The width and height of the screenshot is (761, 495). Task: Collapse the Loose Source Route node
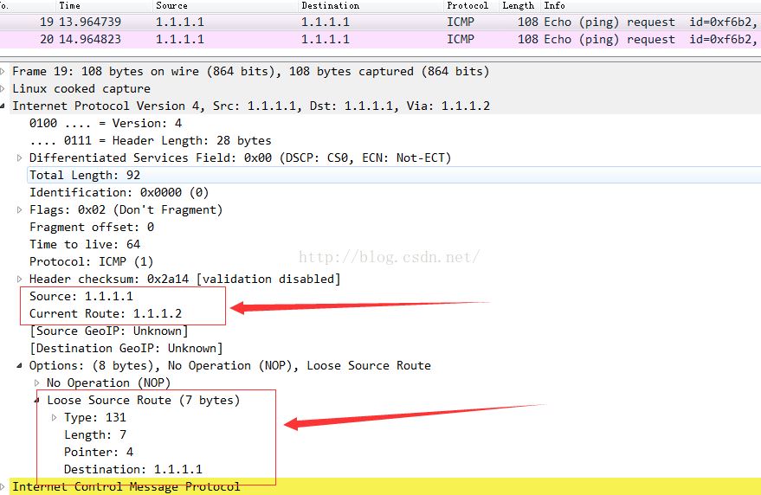[x=37, y=401]
